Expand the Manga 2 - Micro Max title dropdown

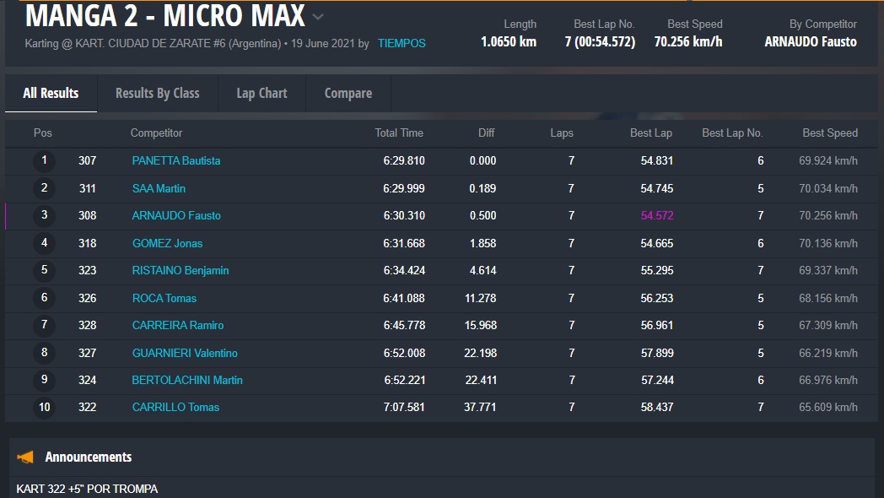[318, 17]
